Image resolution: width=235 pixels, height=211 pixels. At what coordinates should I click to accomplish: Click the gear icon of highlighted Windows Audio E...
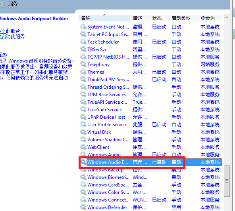pos(83,162)
